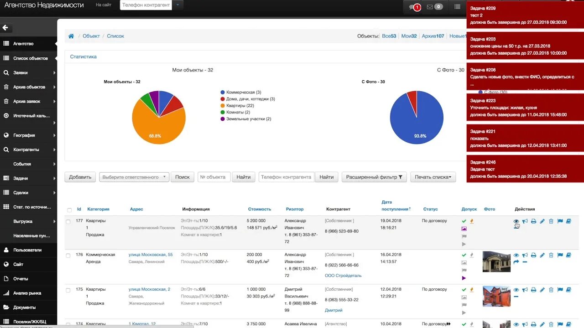Print object 175 using printer icon

[x=533, y=290]
